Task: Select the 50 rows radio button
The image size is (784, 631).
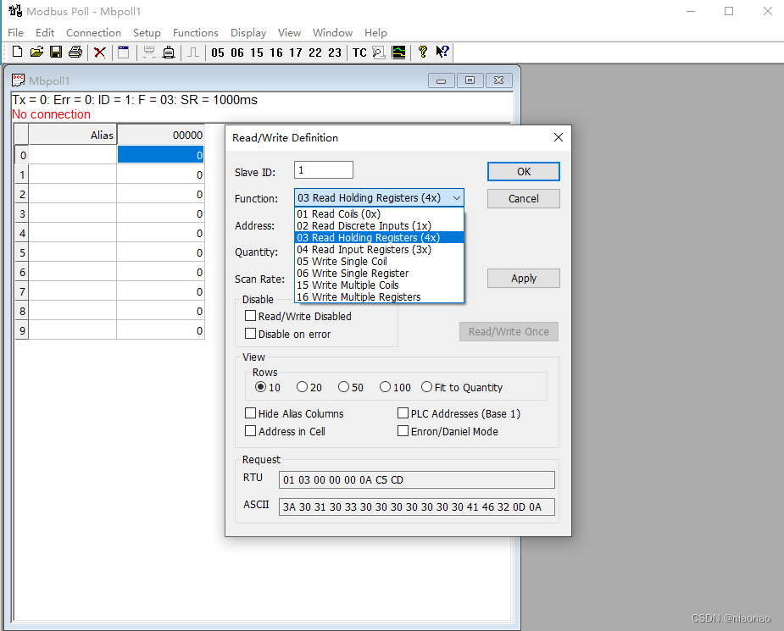Action: (343, 387)
